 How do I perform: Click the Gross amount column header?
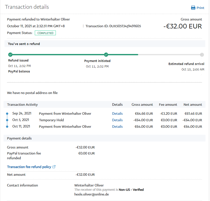pyautogui.click(x=142, y=104)
